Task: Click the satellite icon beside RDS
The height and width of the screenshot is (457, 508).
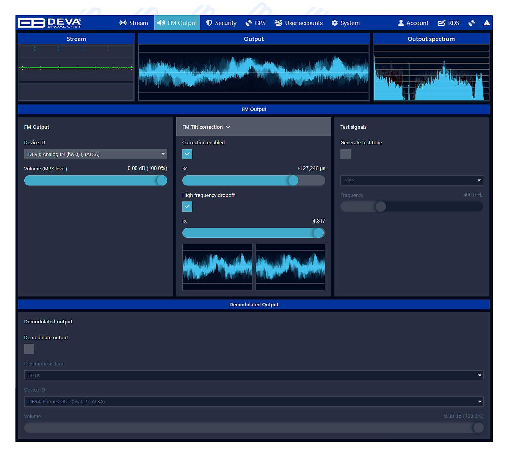Action: [x=471, y=23]
